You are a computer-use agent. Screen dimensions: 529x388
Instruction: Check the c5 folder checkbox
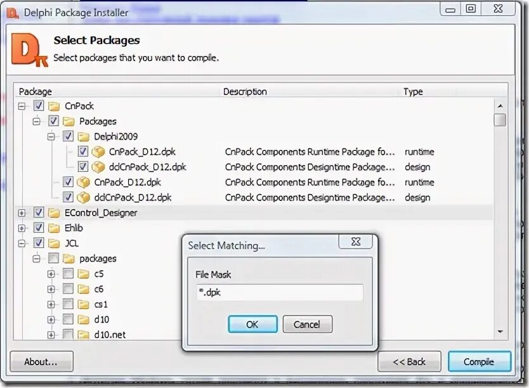pos(68,273)
